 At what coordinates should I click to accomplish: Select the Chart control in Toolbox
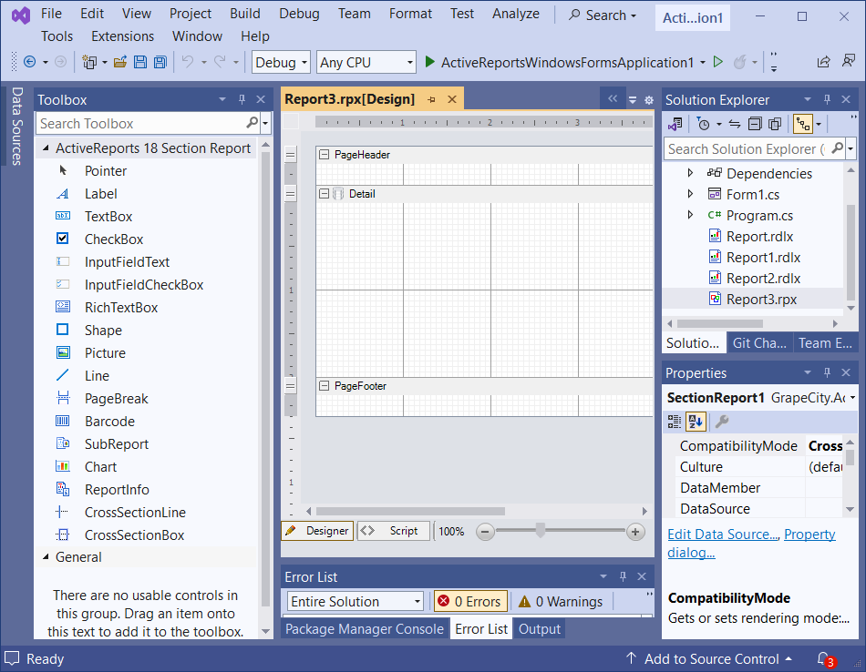[x=100, y=467]
